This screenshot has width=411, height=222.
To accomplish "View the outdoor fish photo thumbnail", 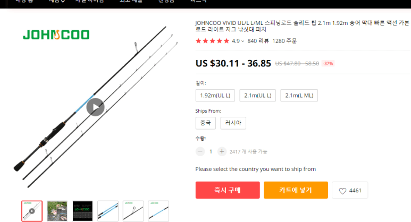I will (x=57, y=211).
